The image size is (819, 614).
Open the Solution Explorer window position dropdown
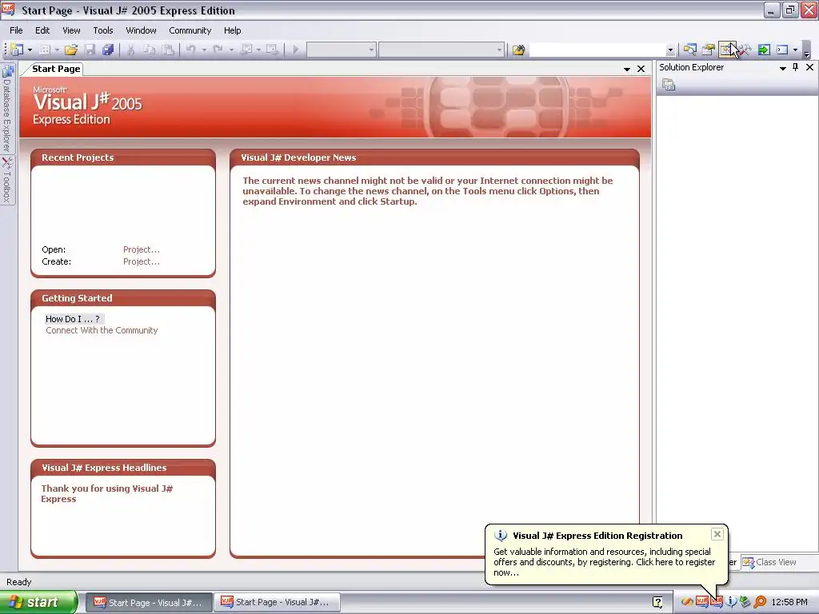click(x=782, y=68)
